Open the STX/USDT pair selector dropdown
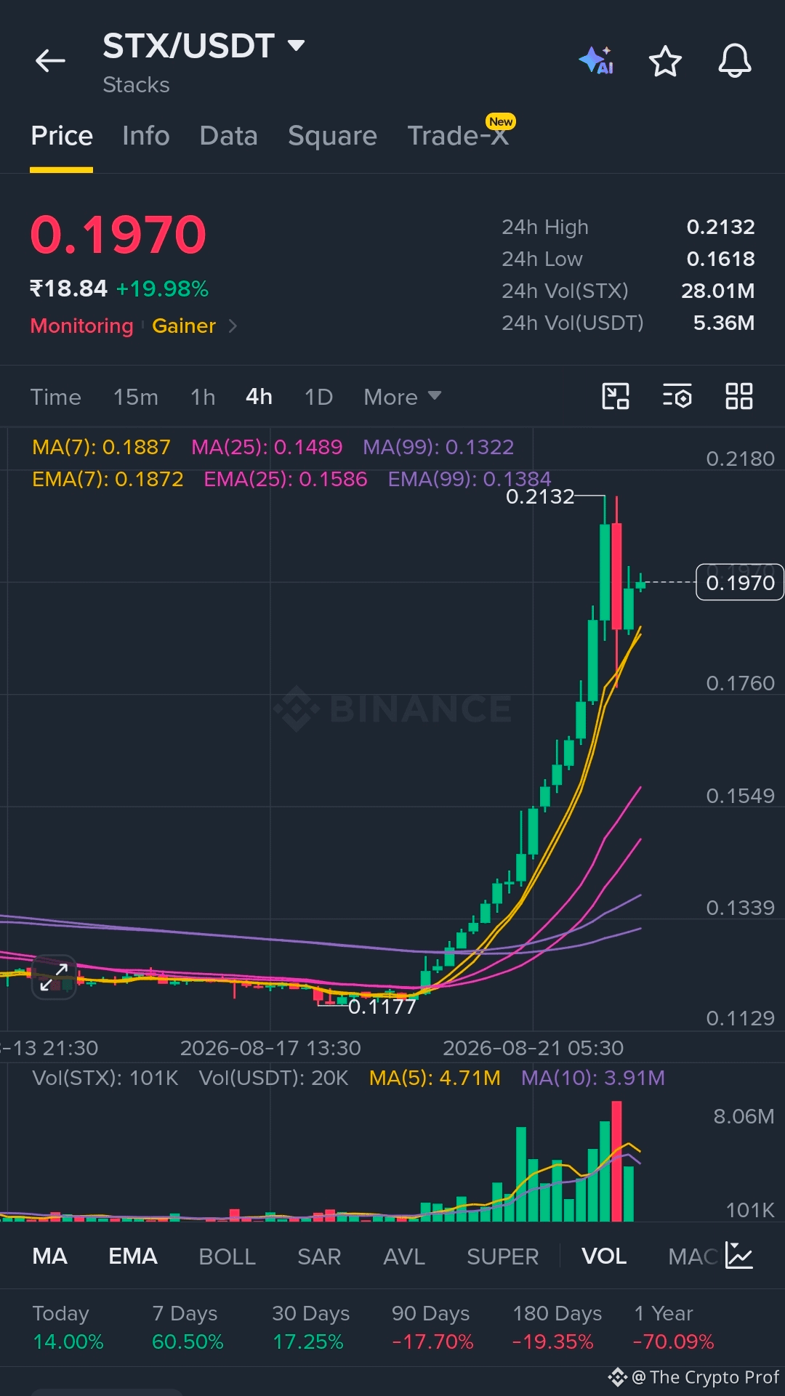 [204, 46]
